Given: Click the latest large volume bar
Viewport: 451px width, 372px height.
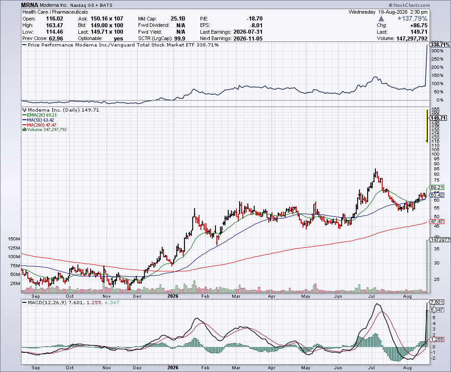Looking at the screenshot, I should [427, 266].
